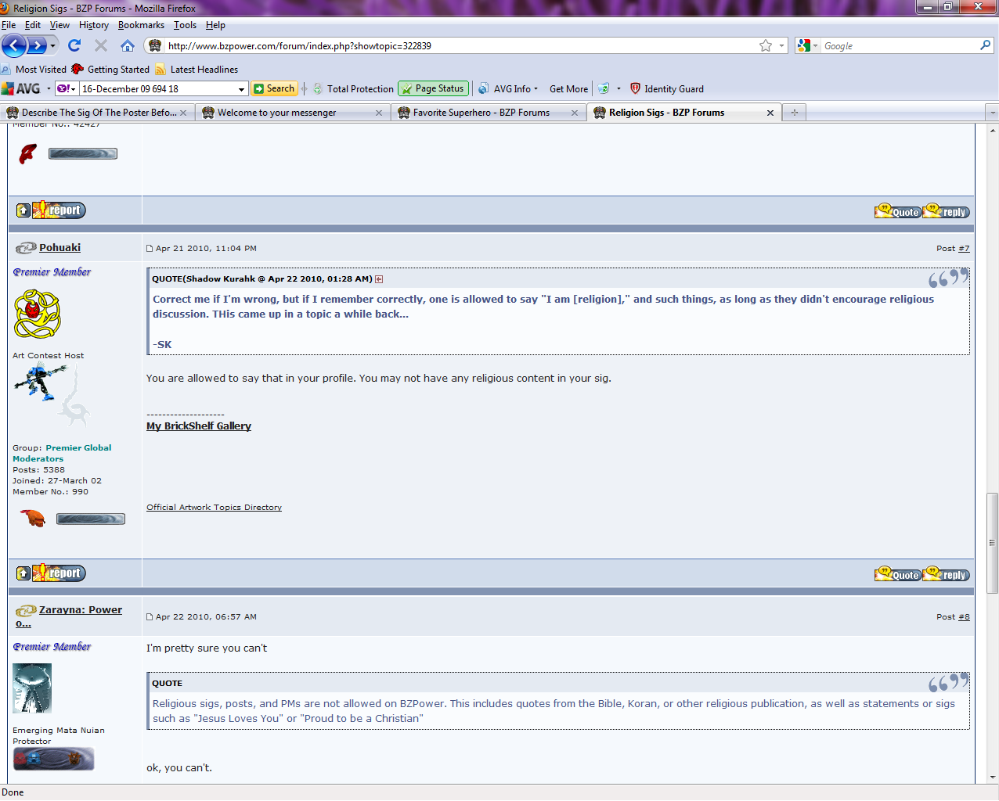Open the Google search engine selector
The image size is (999, 801).
pyautogui.click(x=807, y=45)
